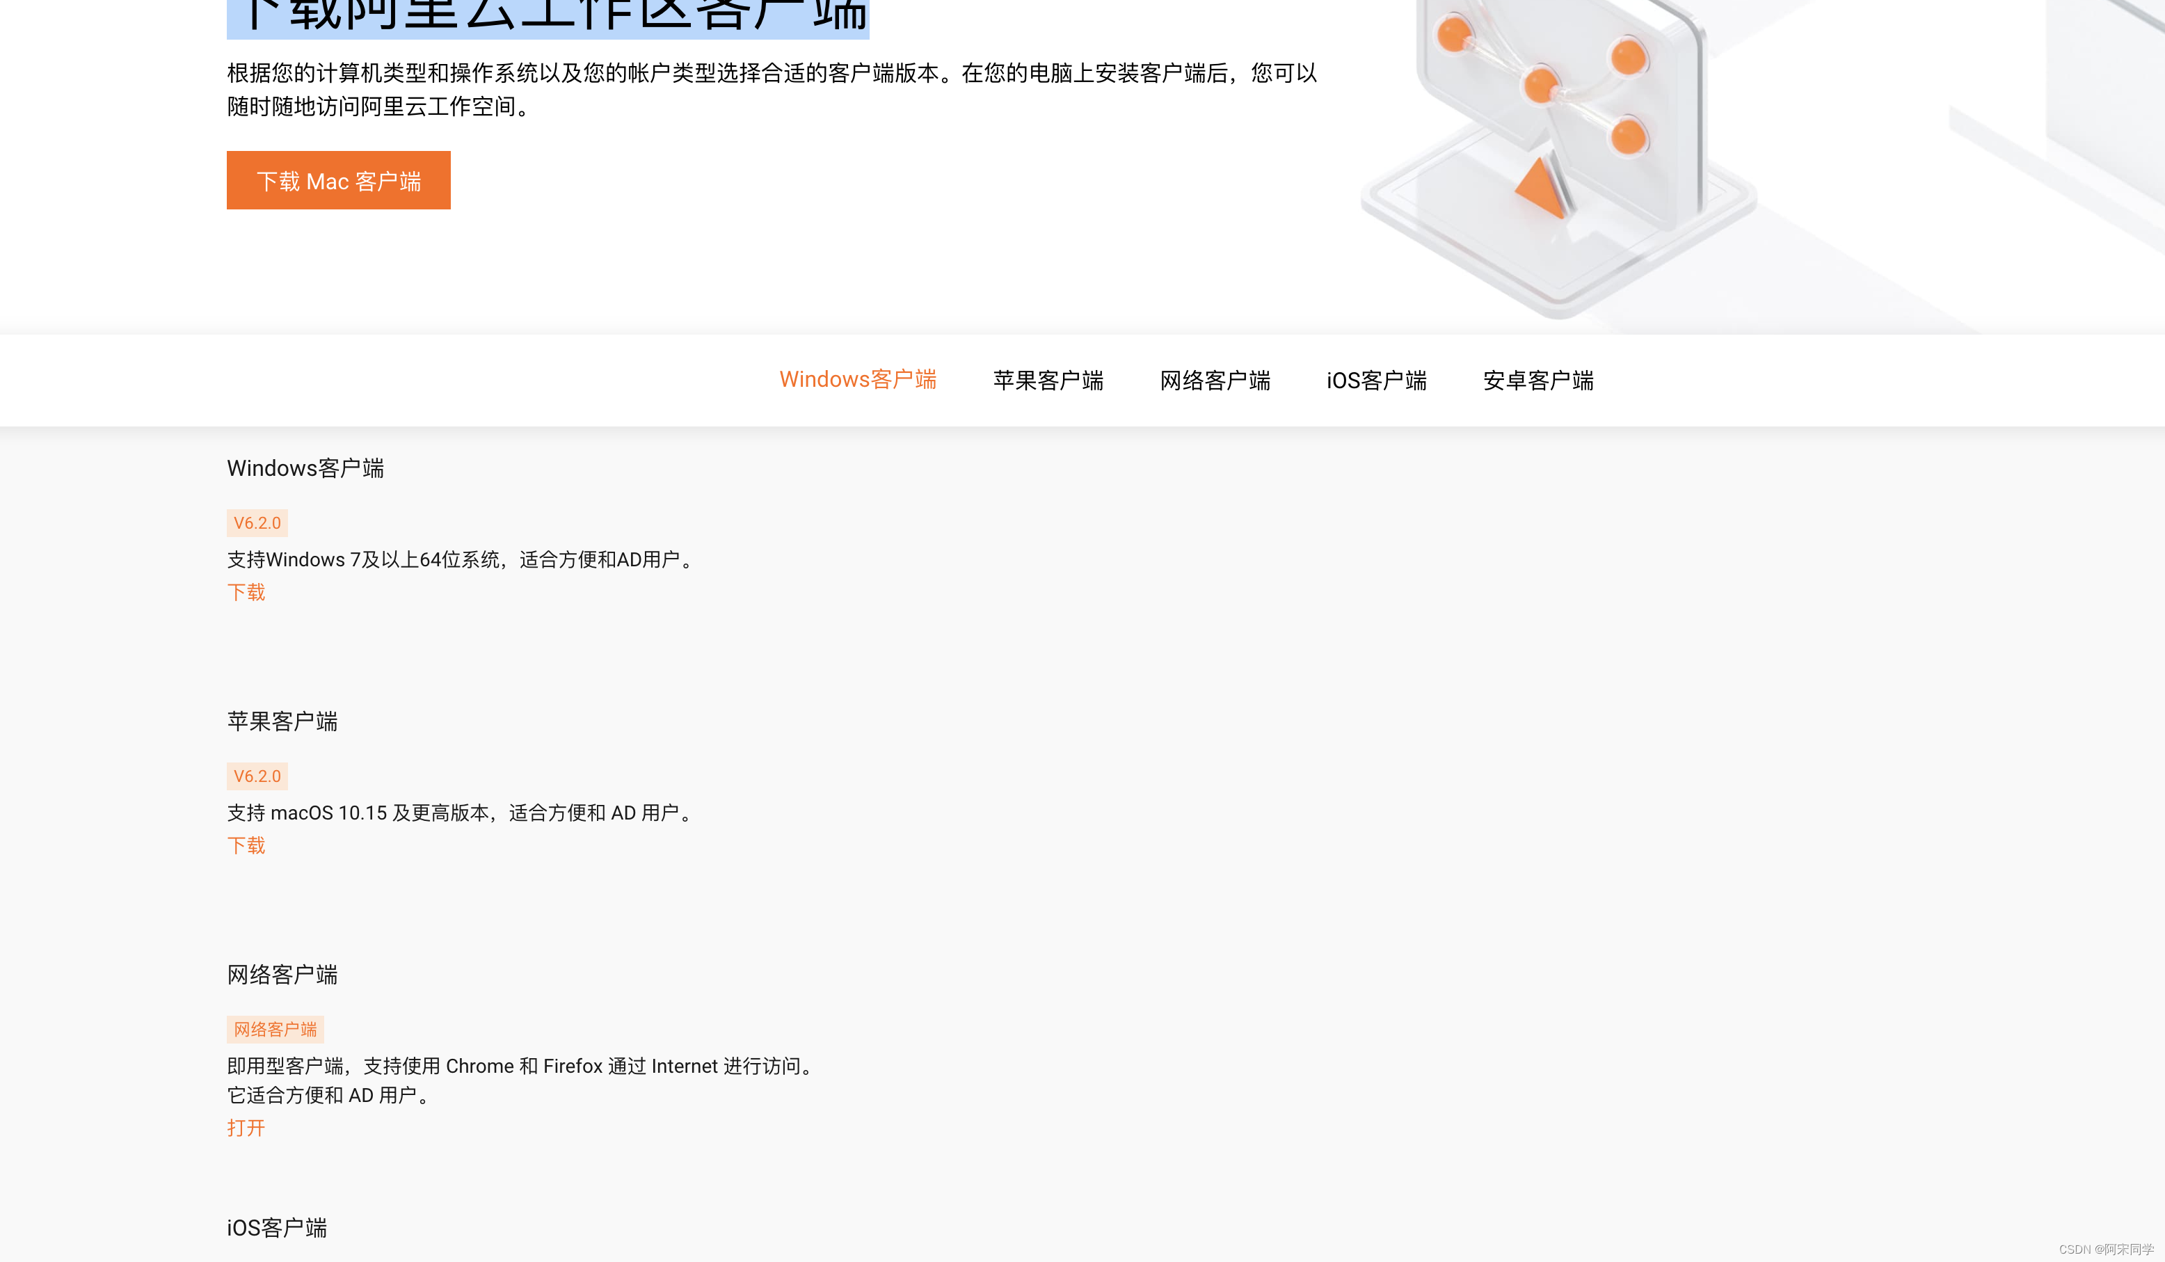The width and height of the screenshot is (2165, 1262).
Task: Open the 网络客户端 tab
Action: coord(1215,380)
